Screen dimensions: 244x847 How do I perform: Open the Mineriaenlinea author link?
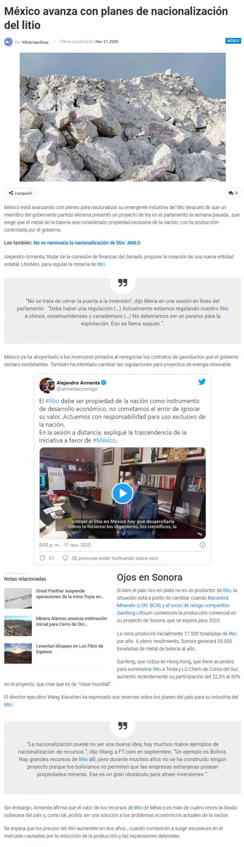(35, 42)
